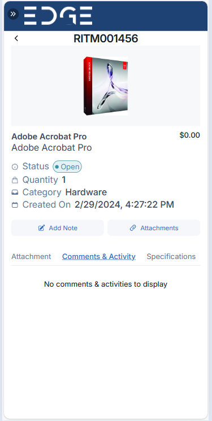Go back using the left arrow
This screenshot has height=421, width=212.
click(x=16, y=38)
